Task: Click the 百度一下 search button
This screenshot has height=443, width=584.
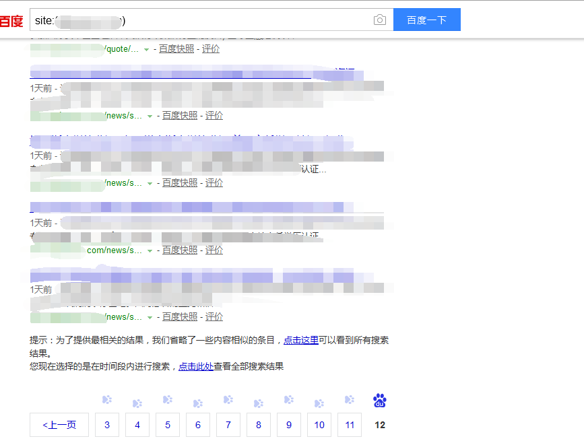Action: pyautogui.click(x=426, y=20)
